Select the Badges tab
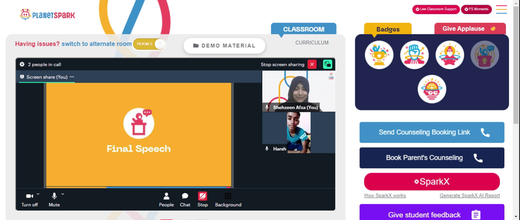The width and height of the screenshot is (520, 220). [388, 29]
